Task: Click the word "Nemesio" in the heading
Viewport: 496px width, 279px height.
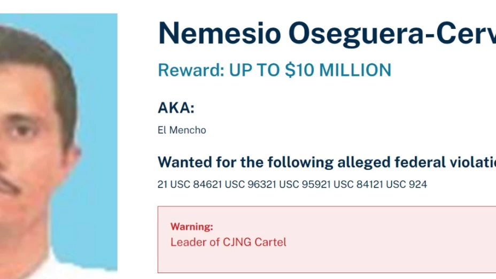Action: click(220, 34)
